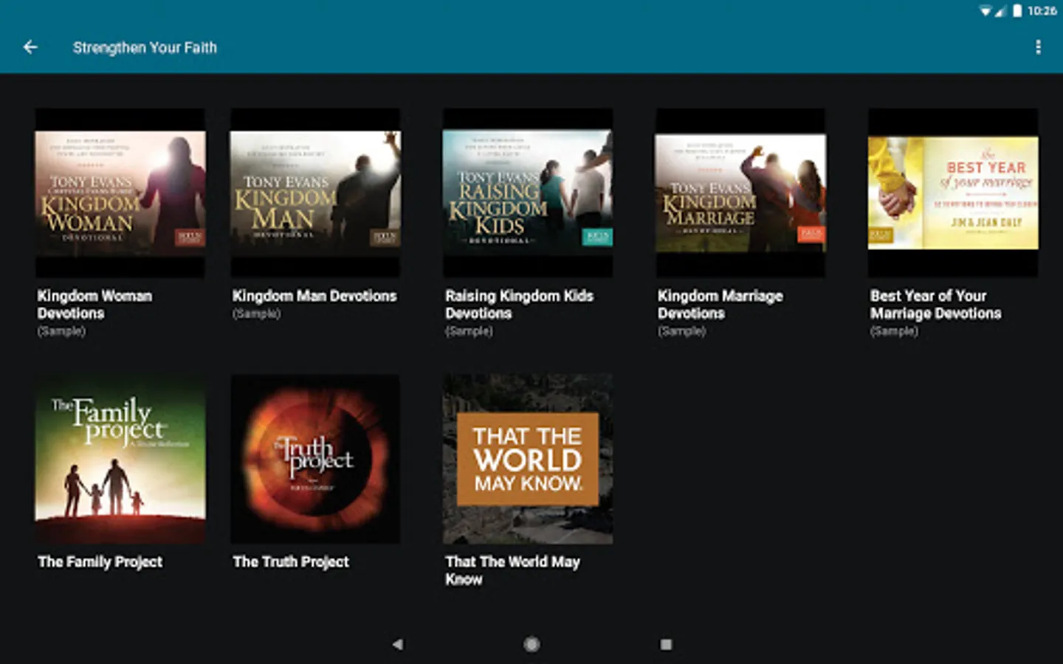The width and height of the screenshot is (1063, 664).
Task: Open the Best Year cover thumbnail
Action: 953,193
